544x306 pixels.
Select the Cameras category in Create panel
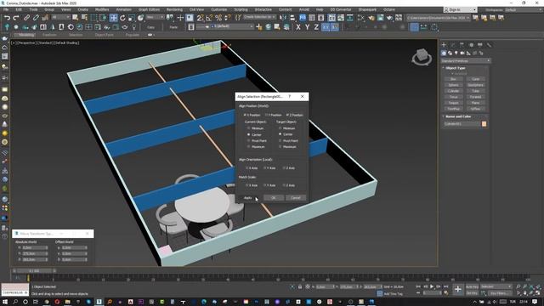click(462, 53)
